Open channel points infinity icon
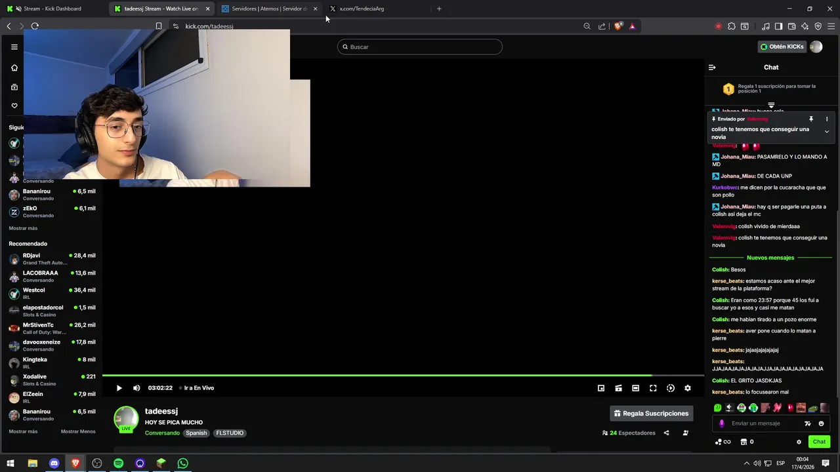The image size is (840, 472). point(723,442)
